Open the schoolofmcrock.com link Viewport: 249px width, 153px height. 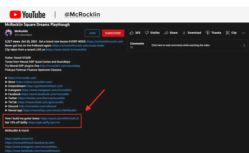pyautogui.click(x=105, y=42)
